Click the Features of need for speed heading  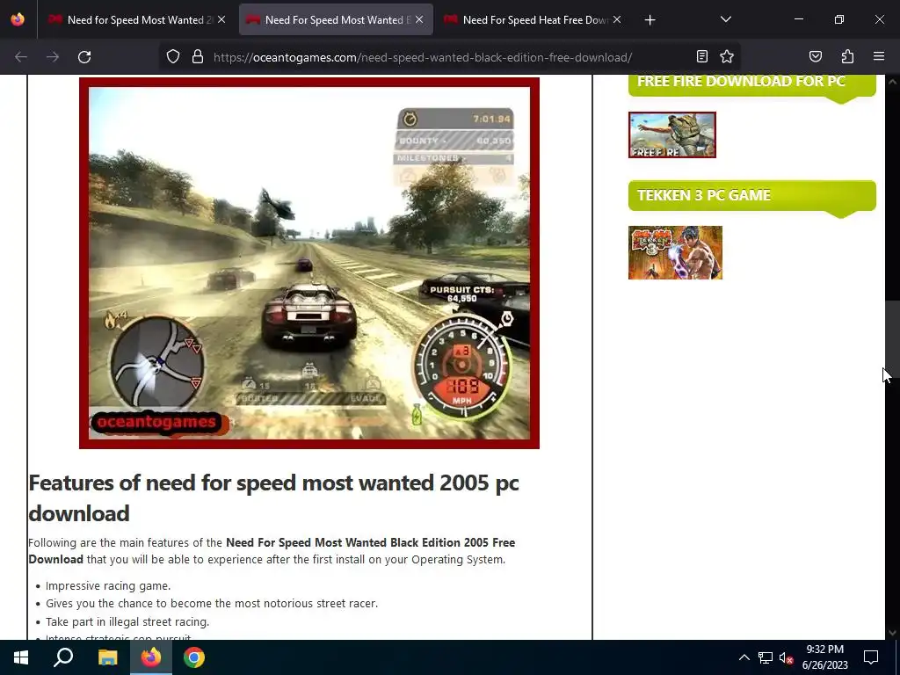point(273,497)
